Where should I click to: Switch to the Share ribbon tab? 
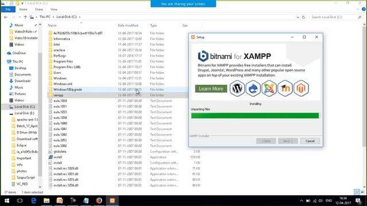coord(39,9)
